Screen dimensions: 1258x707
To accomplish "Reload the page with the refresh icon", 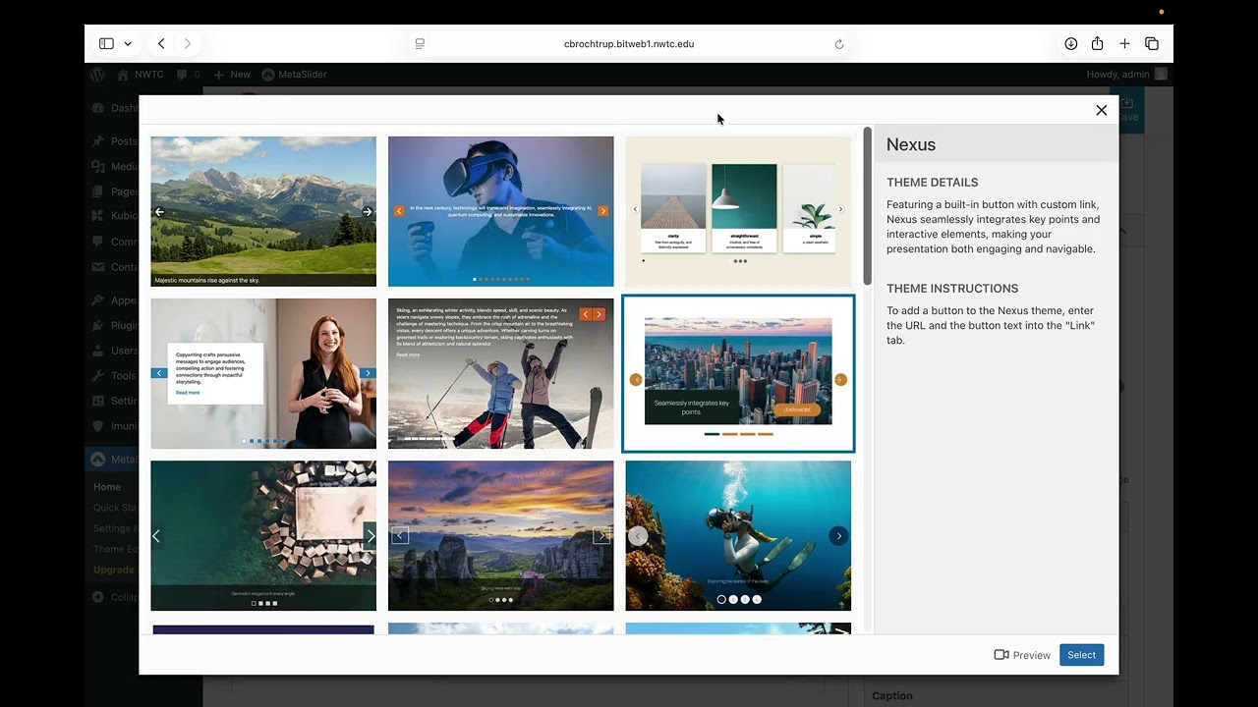I will click(838, 44).
